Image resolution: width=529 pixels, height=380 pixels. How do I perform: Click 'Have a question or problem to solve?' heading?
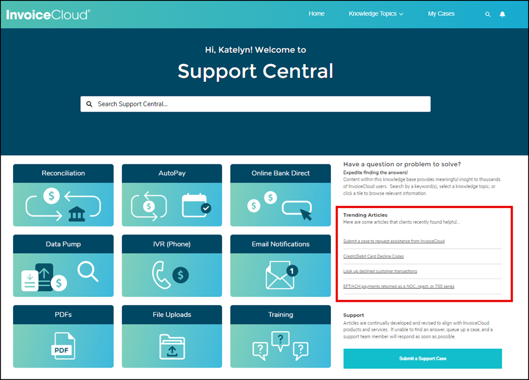coord(402,164)
